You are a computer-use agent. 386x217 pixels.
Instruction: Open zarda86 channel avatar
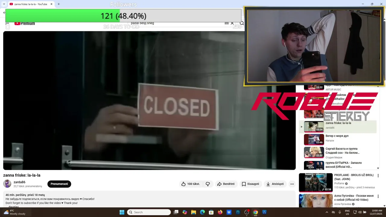tap(7, 184)
